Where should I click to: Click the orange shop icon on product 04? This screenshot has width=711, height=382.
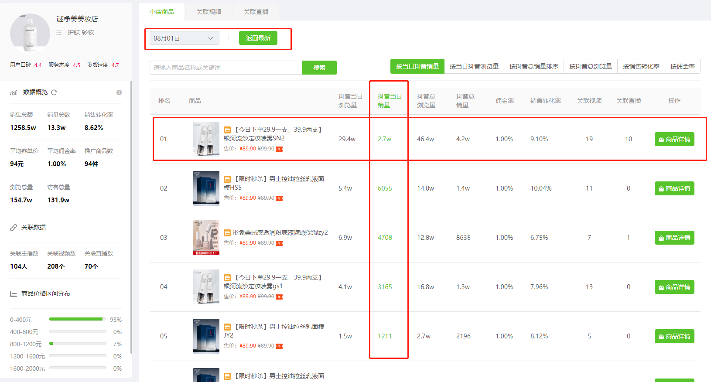point(227,278)
